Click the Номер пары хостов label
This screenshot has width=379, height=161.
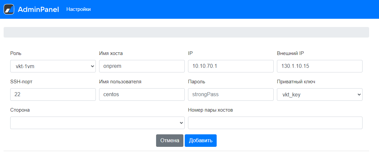(210, 110)
